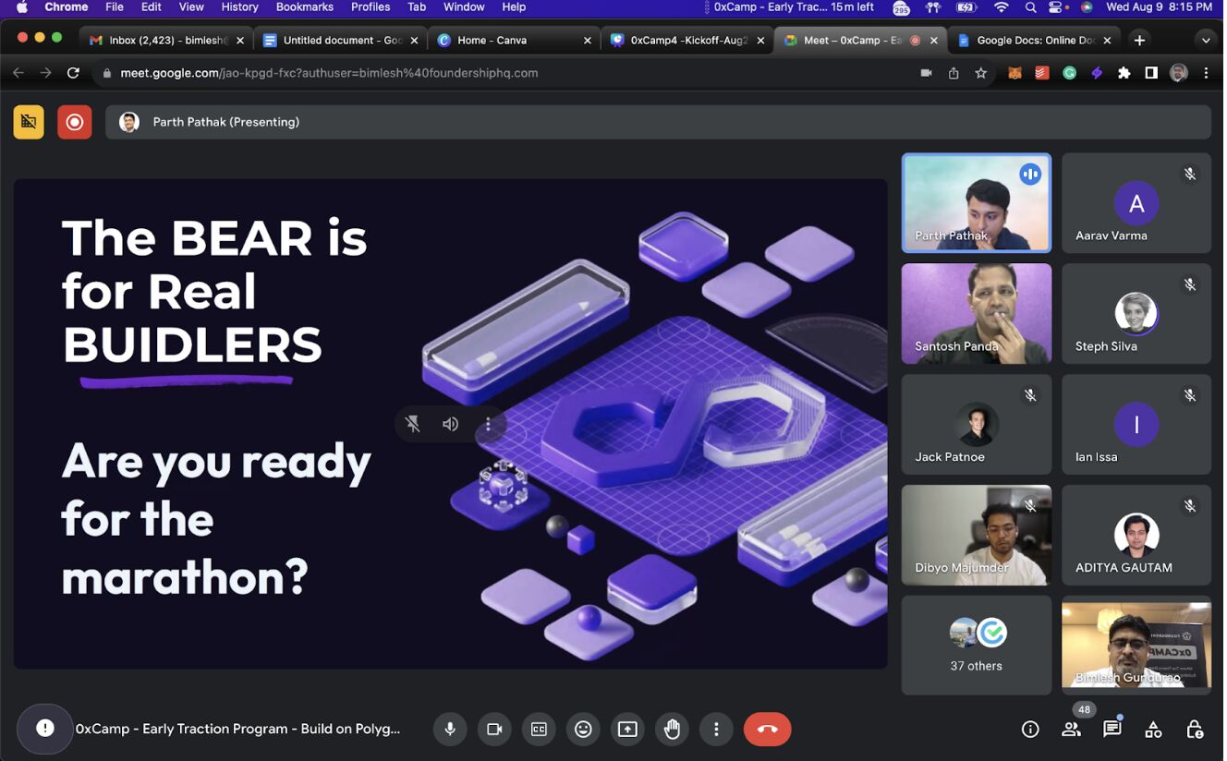Turn on closed captions
The image size is (1227, 761).
coord(539,729)
